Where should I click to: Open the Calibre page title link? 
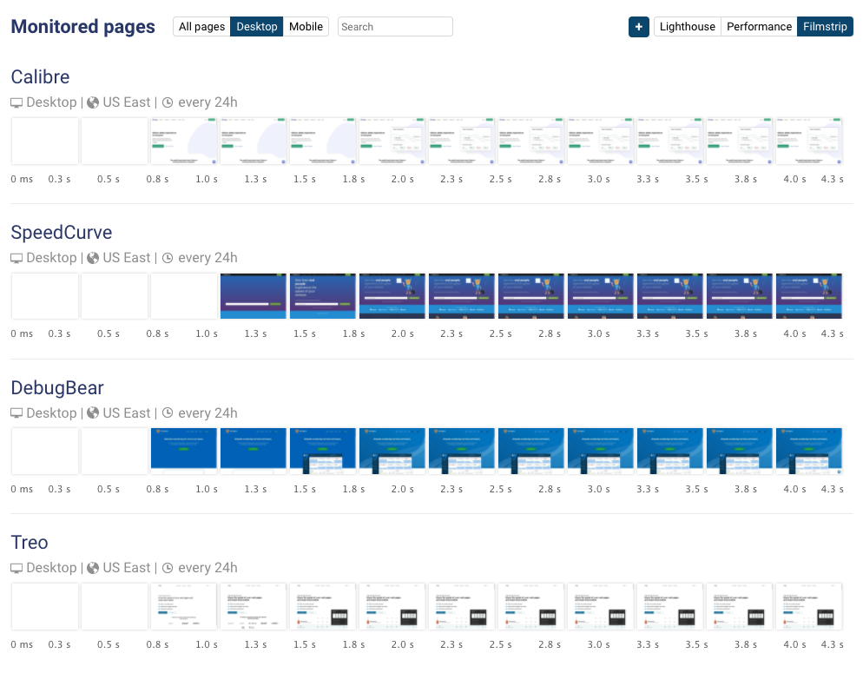[40, 77]
